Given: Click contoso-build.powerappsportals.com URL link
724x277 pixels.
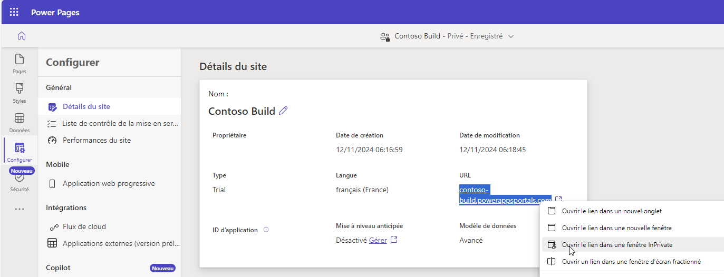Looking at the screenshot, I should [x=505, y=195].
